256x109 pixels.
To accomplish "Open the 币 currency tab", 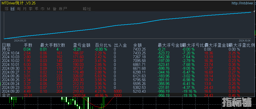I will click(x=42, y=9).
